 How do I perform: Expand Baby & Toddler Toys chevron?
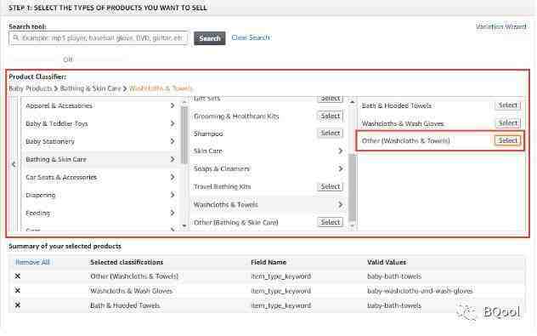pyautogui.click(x=172, y=123)
